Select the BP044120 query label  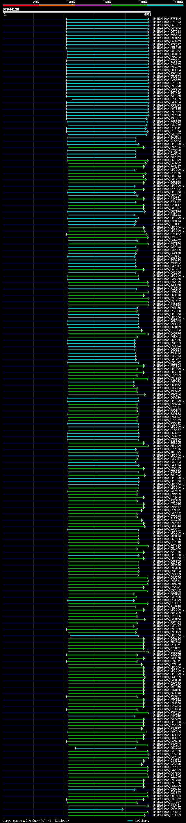pos(11,10)
